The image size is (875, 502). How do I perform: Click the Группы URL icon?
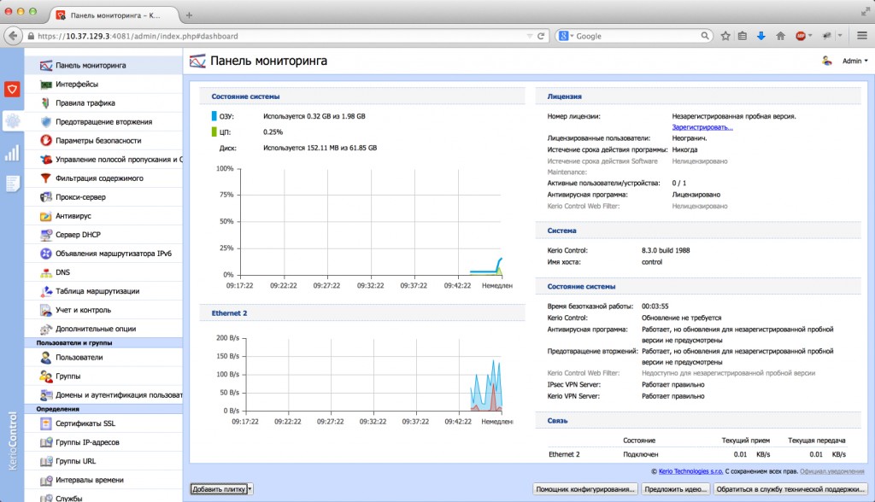(46, 461)
